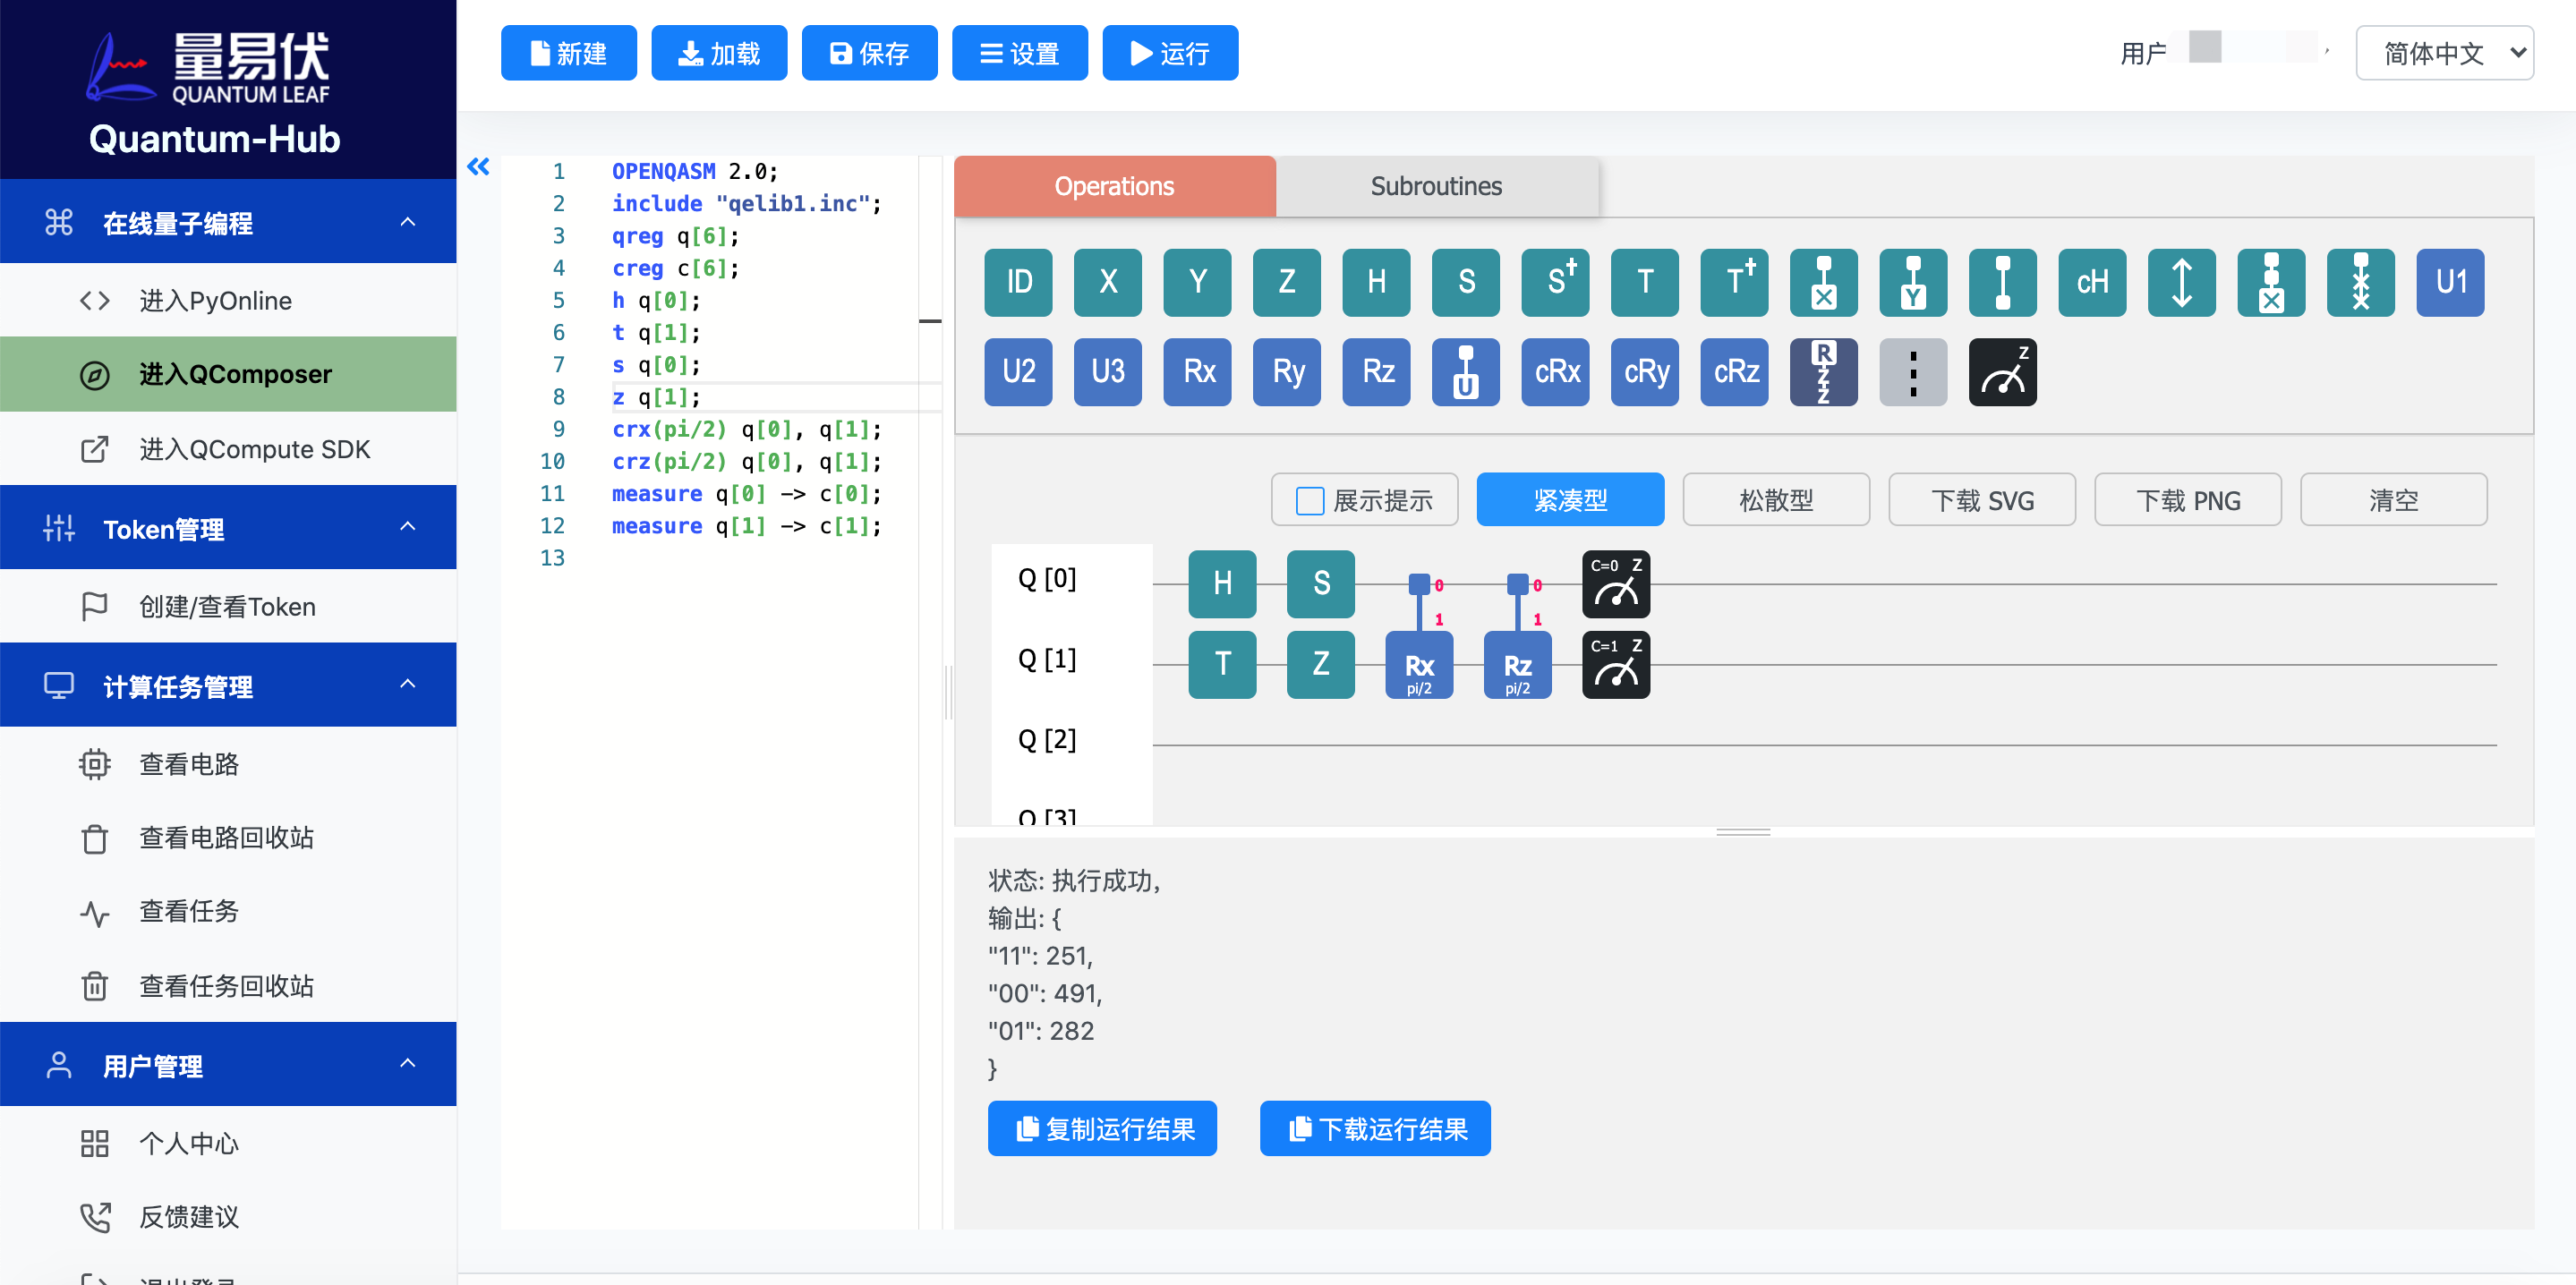Select the T† (T-dagger) gate icon
The height and width of the screenshot is (1285, 2576).
coord(1736,283)
